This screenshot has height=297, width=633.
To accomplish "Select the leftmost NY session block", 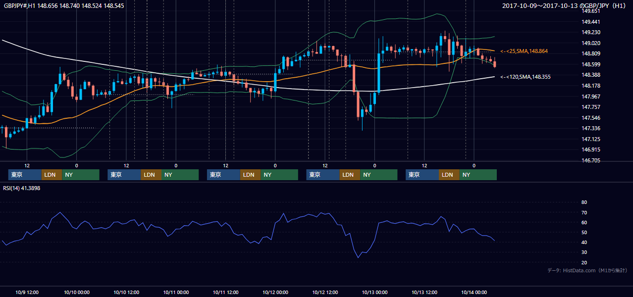I will pyautogui.click(x=80, y=175).
